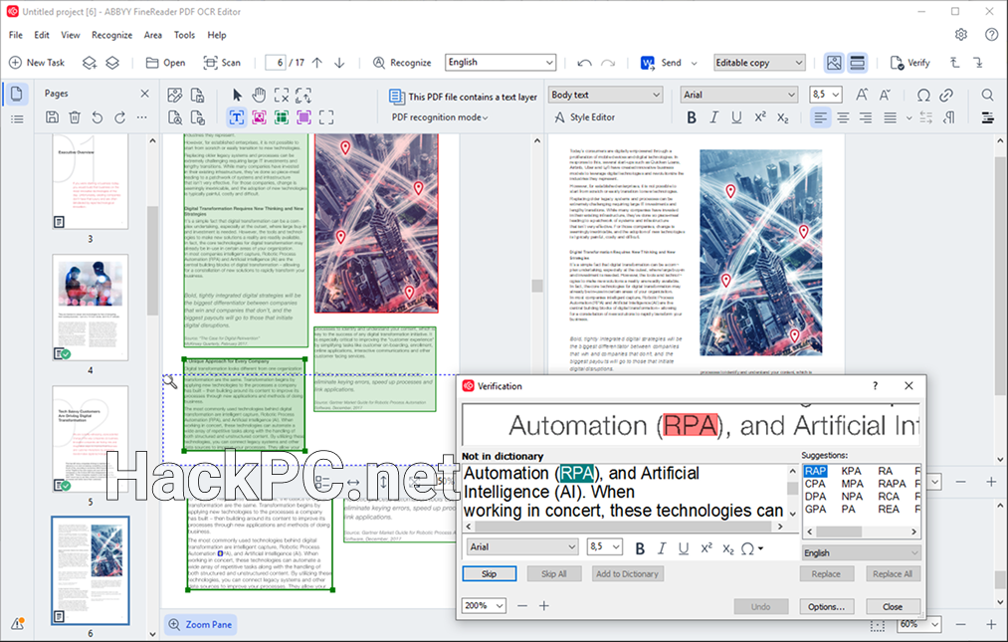
Task: Align text left
Action: point(820,117)
